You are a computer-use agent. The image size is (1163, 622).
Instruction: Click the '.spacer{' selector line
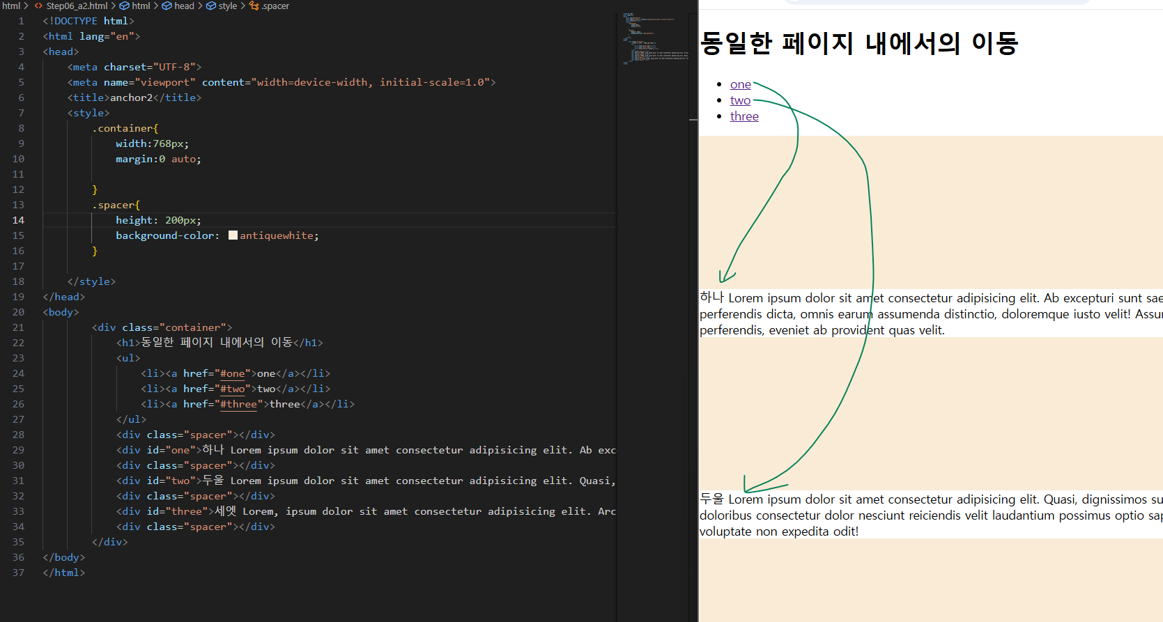tap(116, 205)
